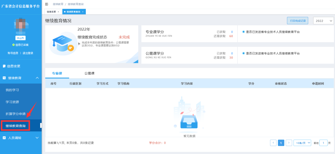The width and height of the screenshot is (335, 154).
Task: Close the 继续教育查询 tab
Action: (83, 12)
